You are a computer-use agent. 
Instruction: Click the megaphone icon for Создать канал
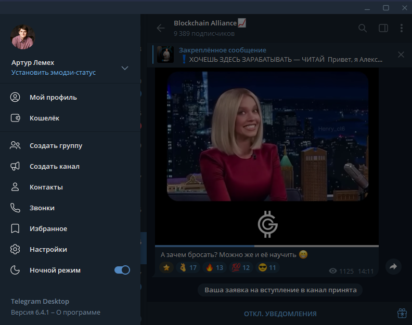tap(15, 166)
